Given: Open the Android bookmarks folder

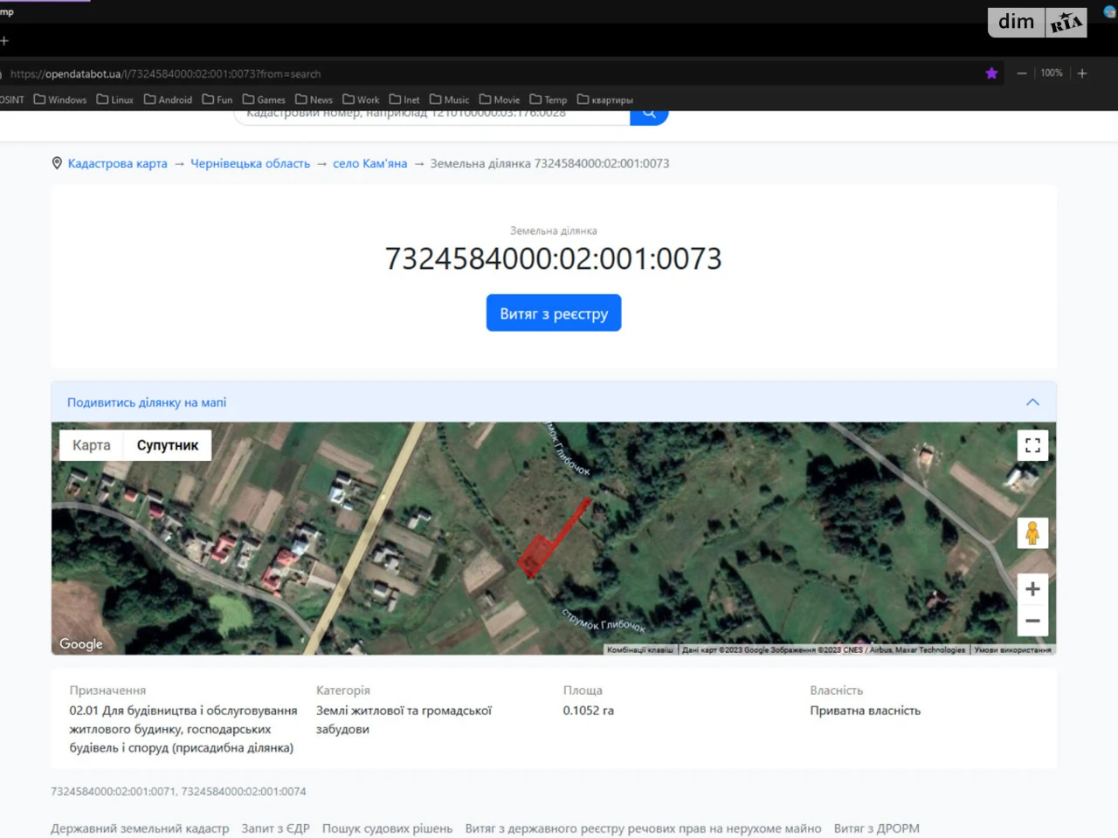Looking at the screenshot, I should (168, 100).
